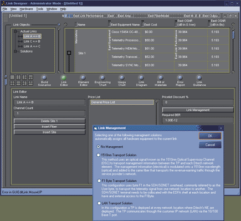Image resolution: width=241 pixels, height=221 pixels.
Task: Open the Tools menu
Action: pos(39,9)
